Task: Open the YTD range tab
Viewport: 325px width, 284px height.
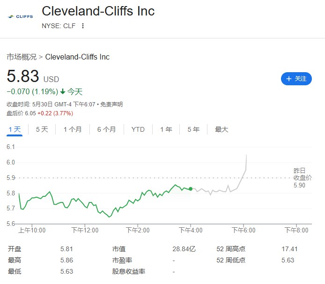Action: pyautogui.click(x=138, y=129)
